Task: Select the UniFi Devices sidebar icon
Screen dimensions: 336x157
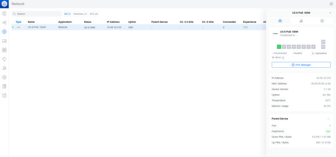Action: [x=4, y=32]
